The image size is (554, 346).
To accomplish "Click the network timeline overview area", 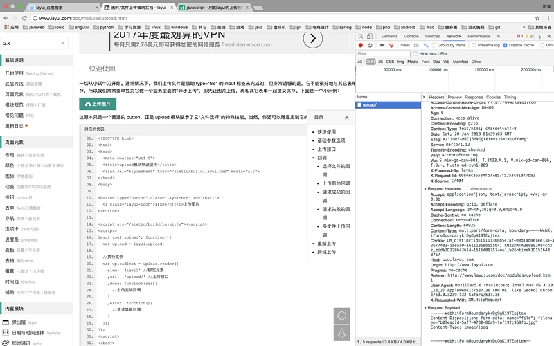I will pyautogui.click(x=455, y=80).
